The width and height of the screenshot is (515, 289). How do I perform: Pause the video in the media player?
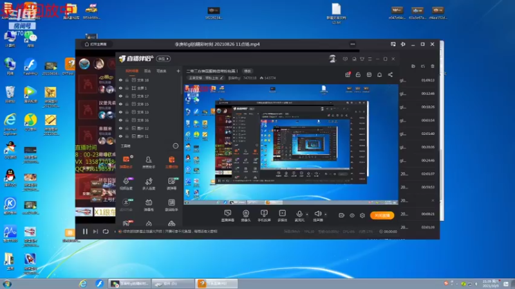85,231
